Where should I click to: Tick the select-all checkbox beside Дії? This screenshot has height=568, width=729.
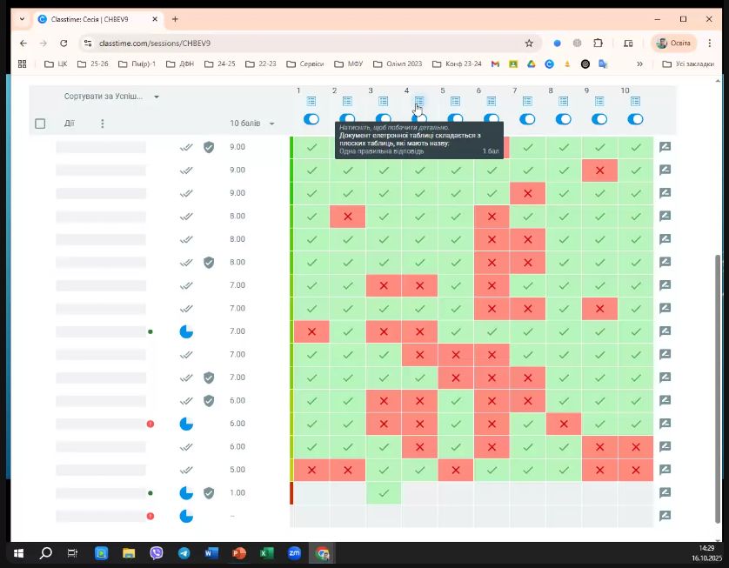[x=40, y=124]
